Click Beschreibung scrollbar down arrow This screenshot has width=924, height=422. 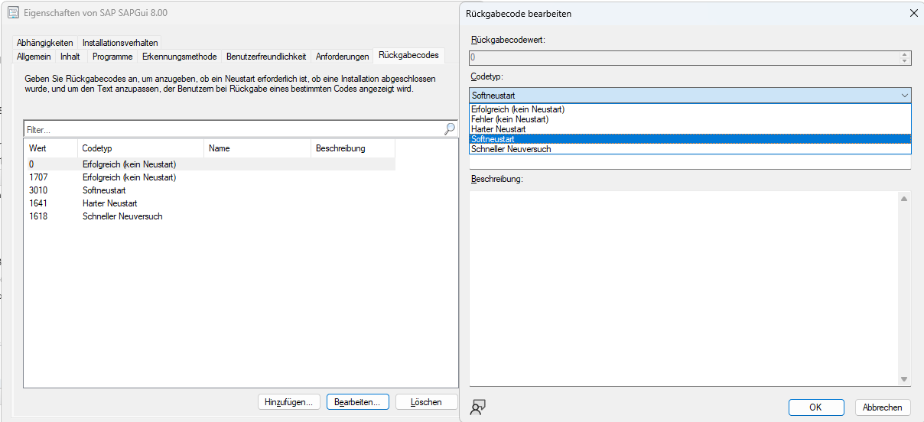(x=904, y=379)
